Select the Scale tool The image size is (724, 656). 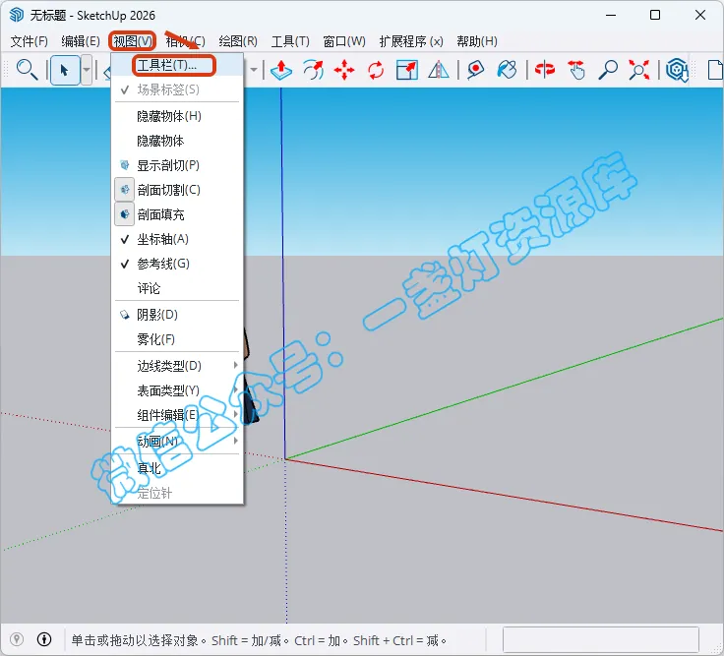[x=407, y=70]
